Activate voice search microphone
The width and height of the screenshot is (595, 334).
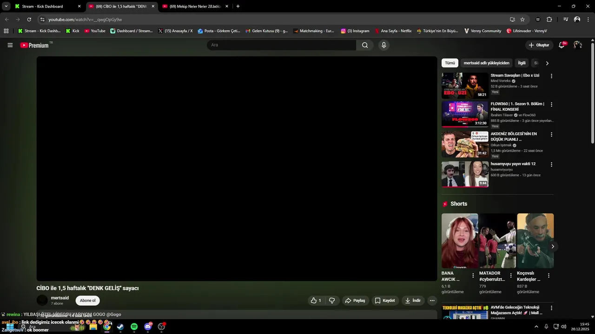coord(383,45)
